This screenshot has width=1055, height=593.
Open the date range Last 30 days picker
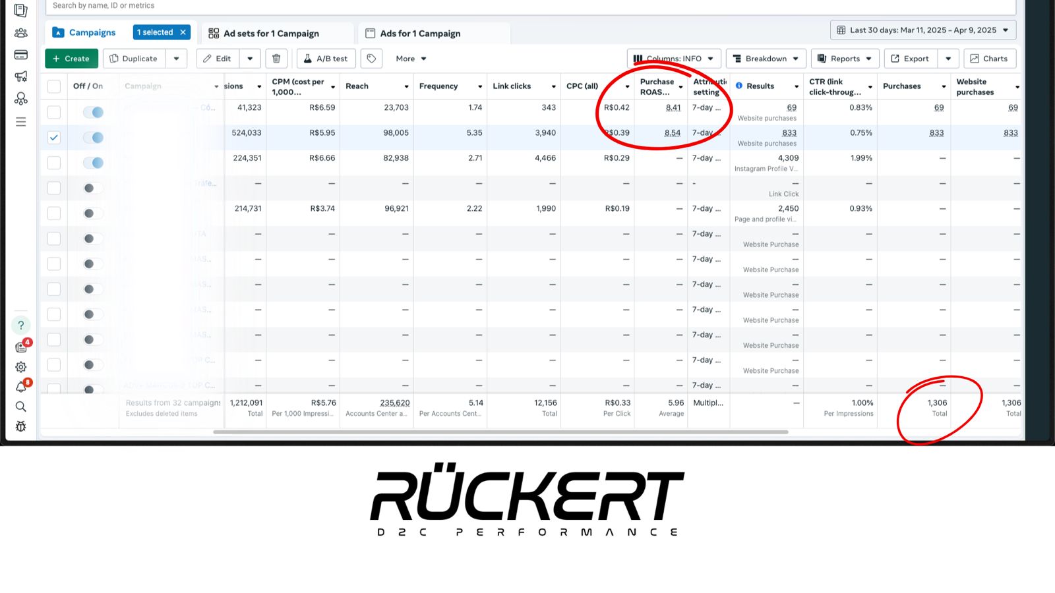click(x=923, y=30)
